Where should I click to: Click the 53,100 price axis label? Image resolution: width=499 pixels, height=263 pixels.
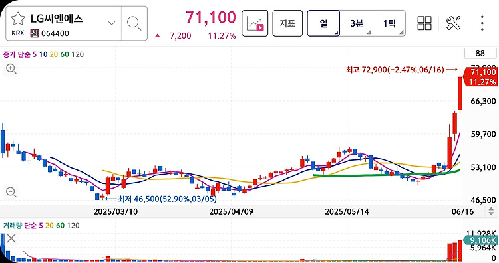tap(483, 167)
